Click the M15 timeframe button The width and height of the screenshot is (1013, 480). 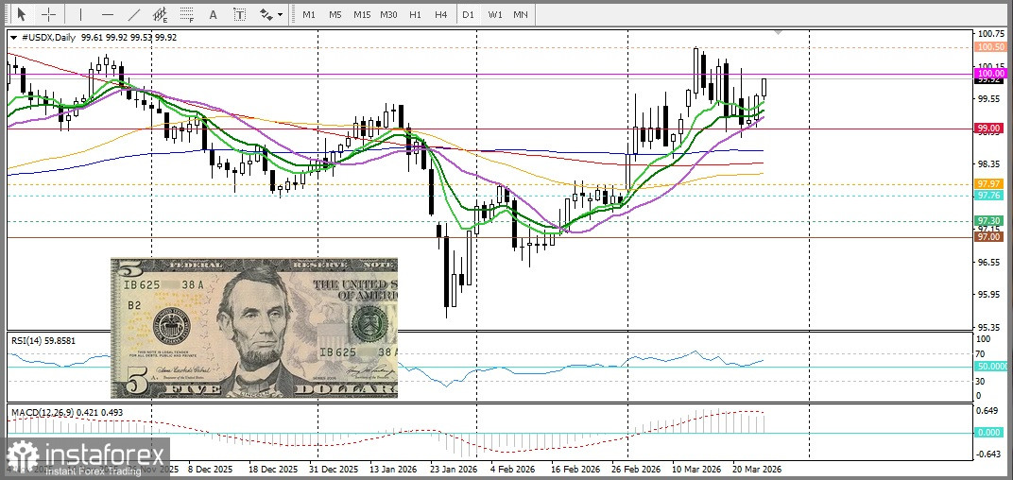362,14
